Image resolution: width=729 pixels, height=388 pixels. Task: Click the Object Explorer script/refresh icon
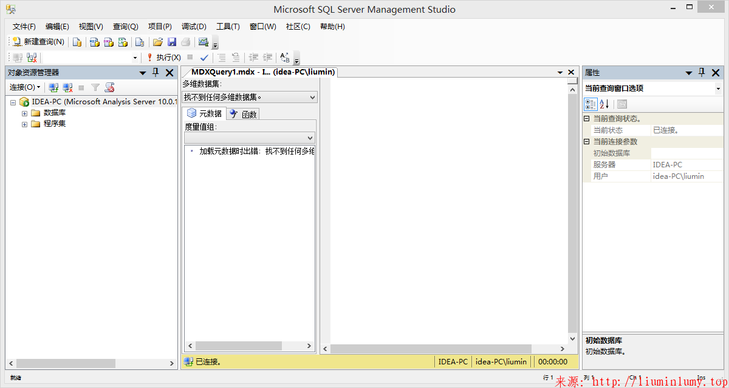pos(109,87)
